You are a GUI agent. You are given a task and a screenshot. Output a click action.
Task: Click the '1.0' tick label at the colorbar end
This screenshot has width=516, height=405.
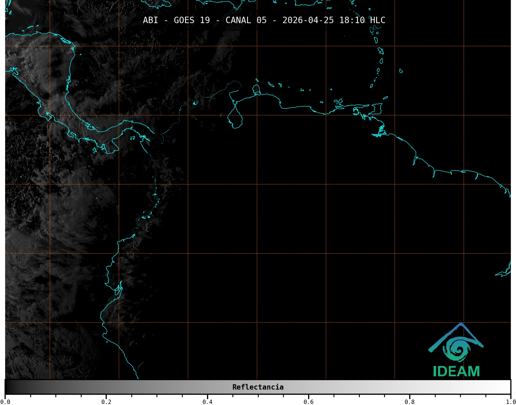[x=511, y=402]
